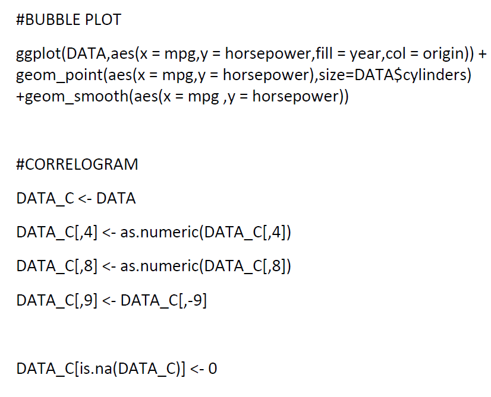Click on size=DATA$cylinders text
This screenshot has height=397, width=491.
pos(395,75)
